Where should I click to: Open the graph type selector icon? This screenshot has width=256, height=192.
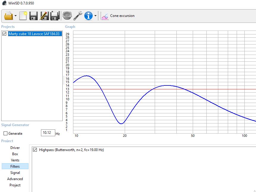click(x=105, y=16)
